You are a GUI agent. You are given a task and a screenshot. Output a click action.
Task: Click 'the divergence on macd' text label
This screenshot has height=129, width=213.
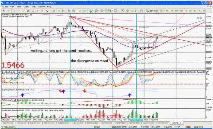(89, 61)
